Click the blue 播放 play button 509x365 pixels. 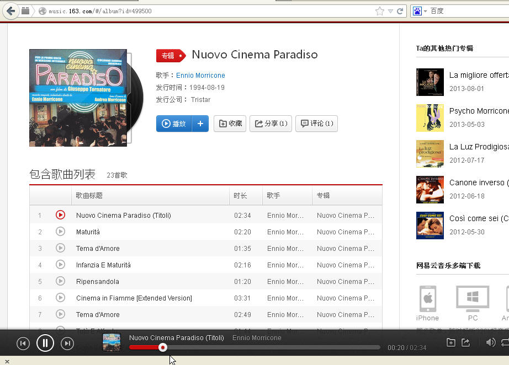pyautogui.click(x=174, y=124)
